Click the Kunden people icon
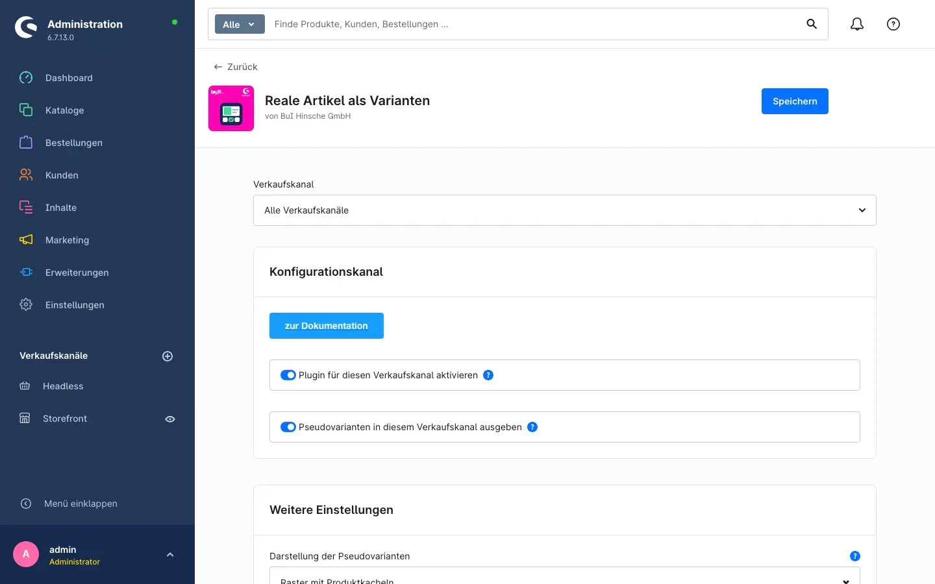 (26, 175)
